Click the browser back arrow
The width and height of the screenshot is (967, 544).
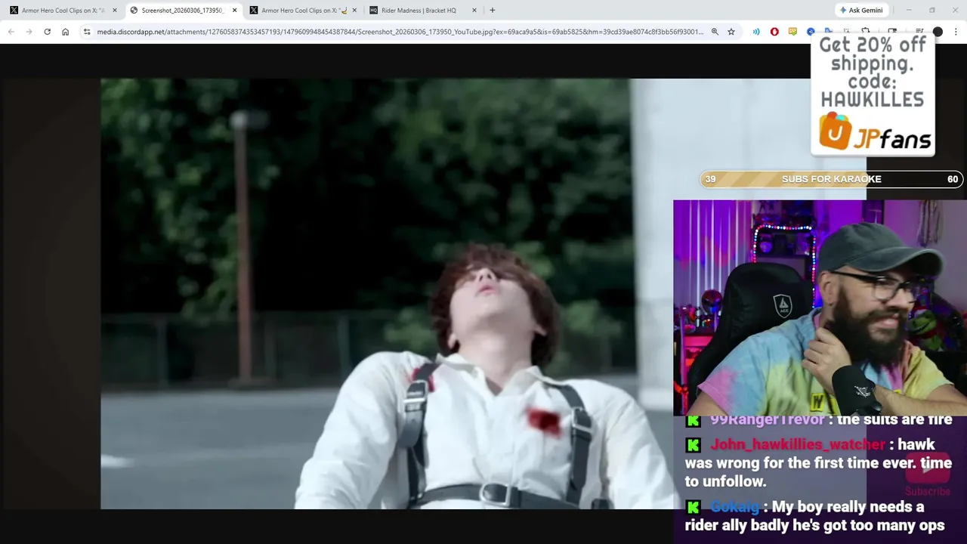(x=11, y=32)
